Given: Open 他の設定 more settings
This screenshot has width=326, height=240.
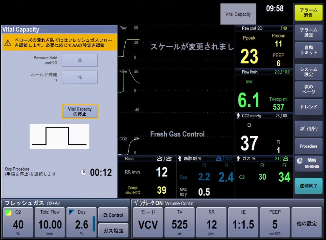Looking at the screenshot, I should (307, 222).
